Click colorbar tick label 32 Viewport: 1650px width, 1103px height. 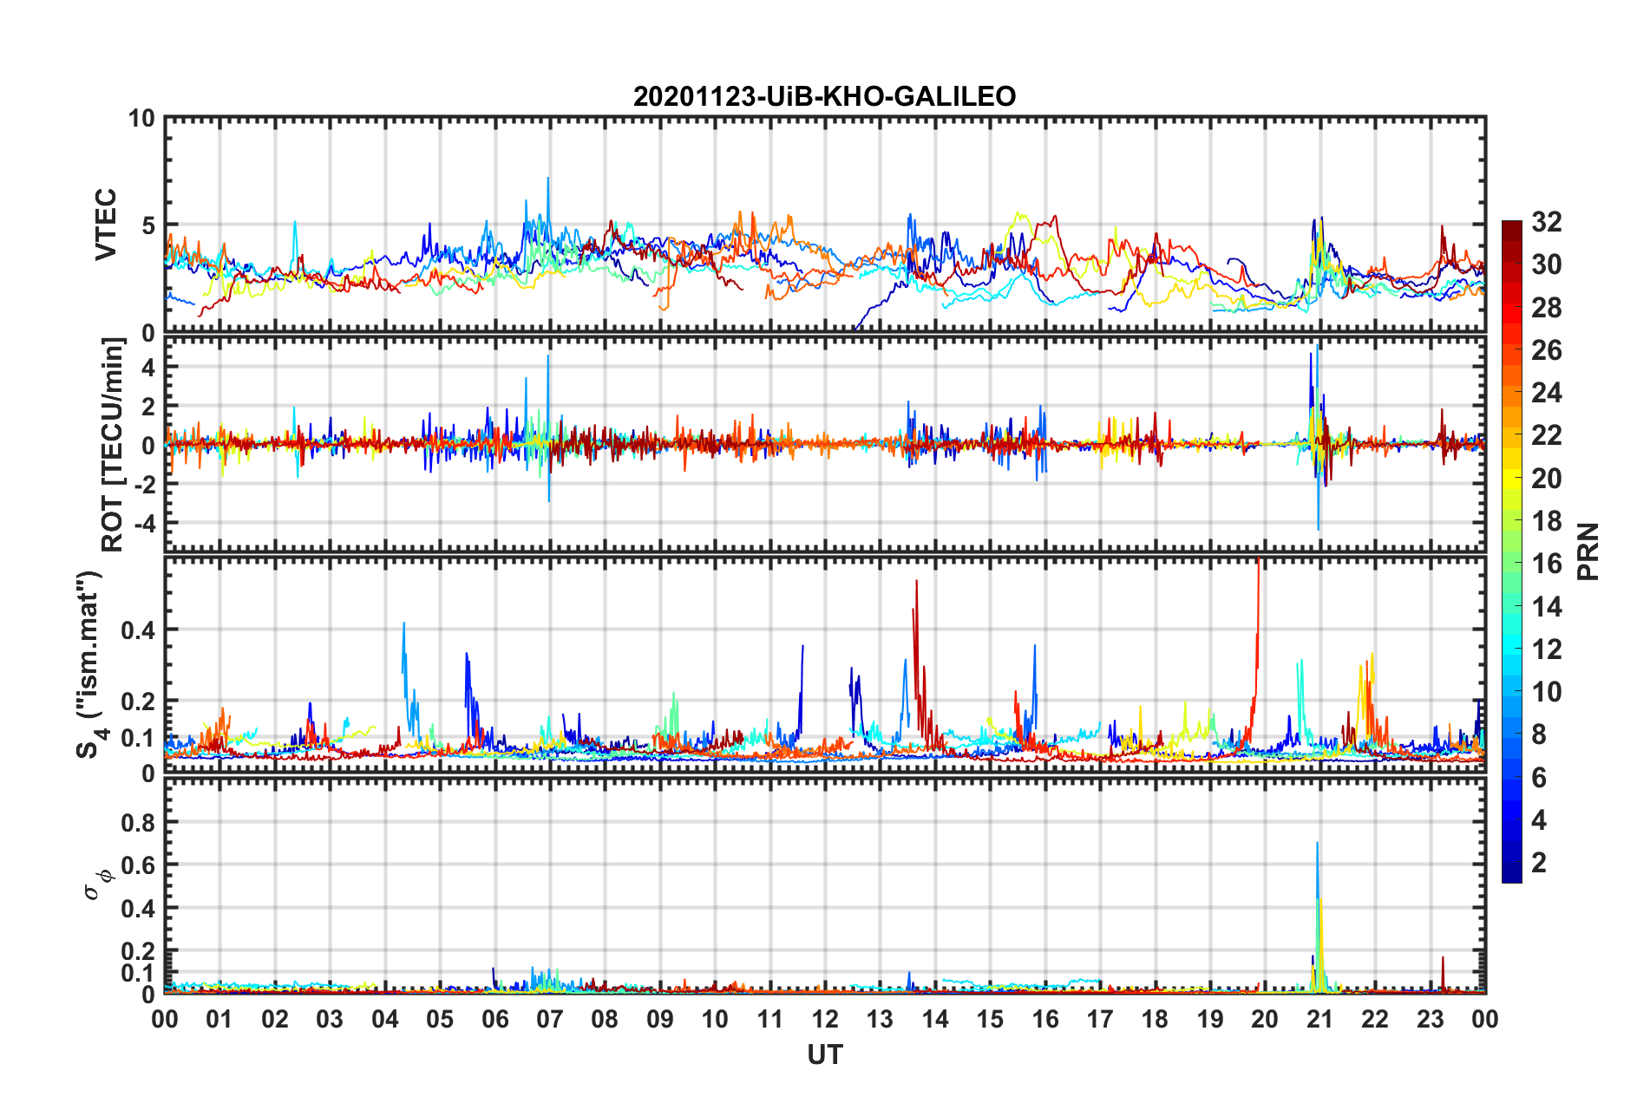point(1546,222)
